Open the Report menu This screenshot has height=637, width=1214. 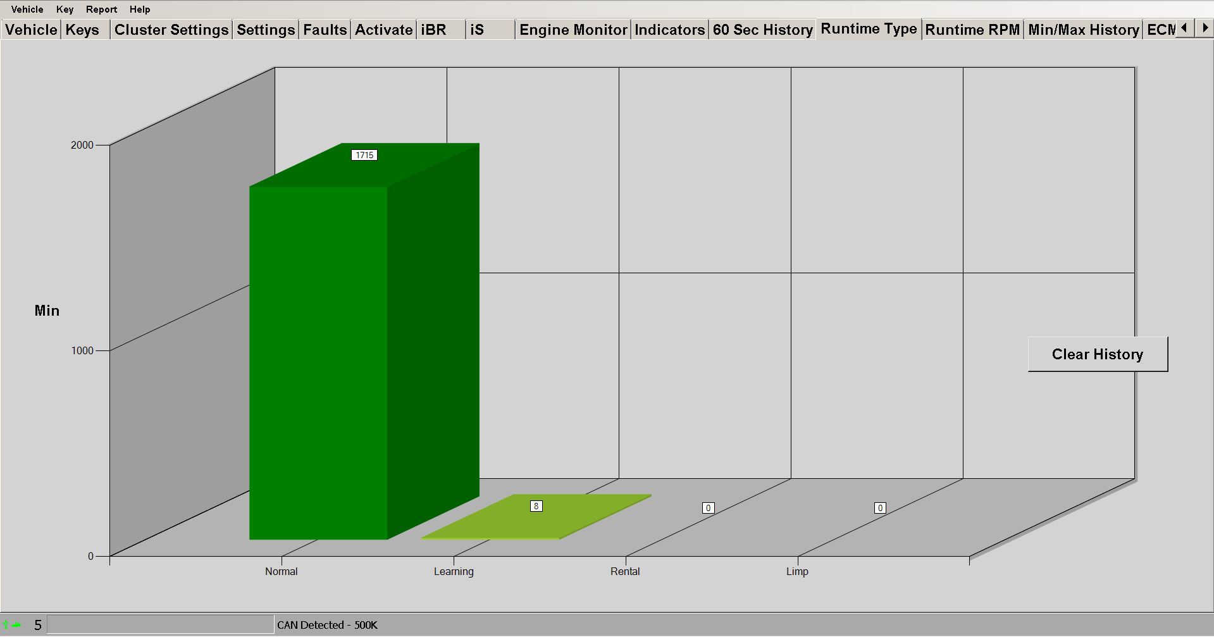(101, 9)
